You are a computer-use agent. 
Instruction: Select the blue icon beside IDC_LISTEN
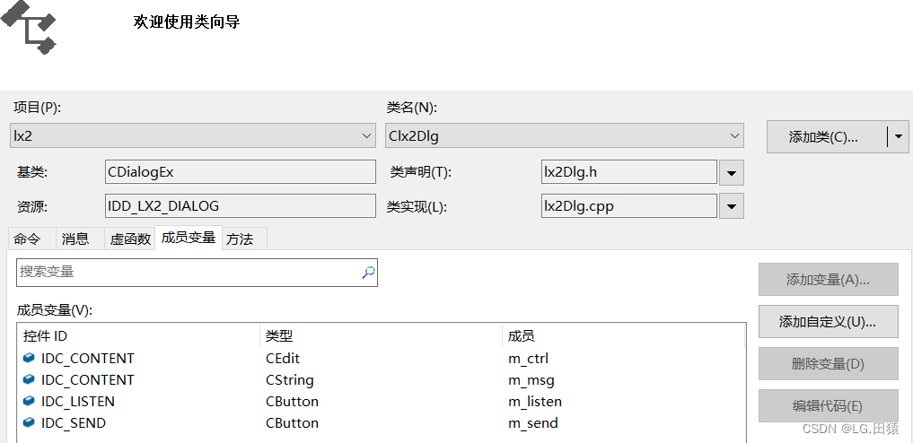pos(29,401)
